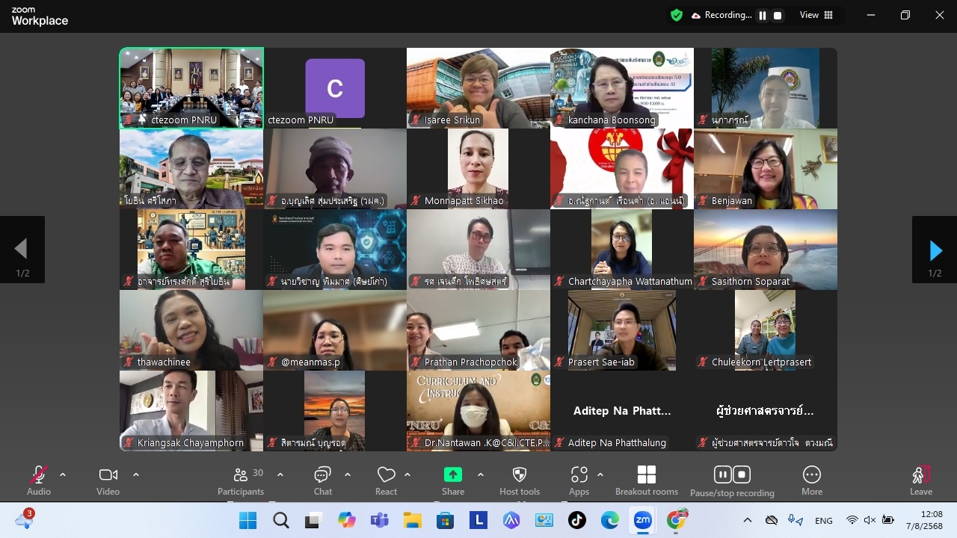Select Benjawan video tile
This screenshot has width=957, height=538.
click(x=766, y=169)
